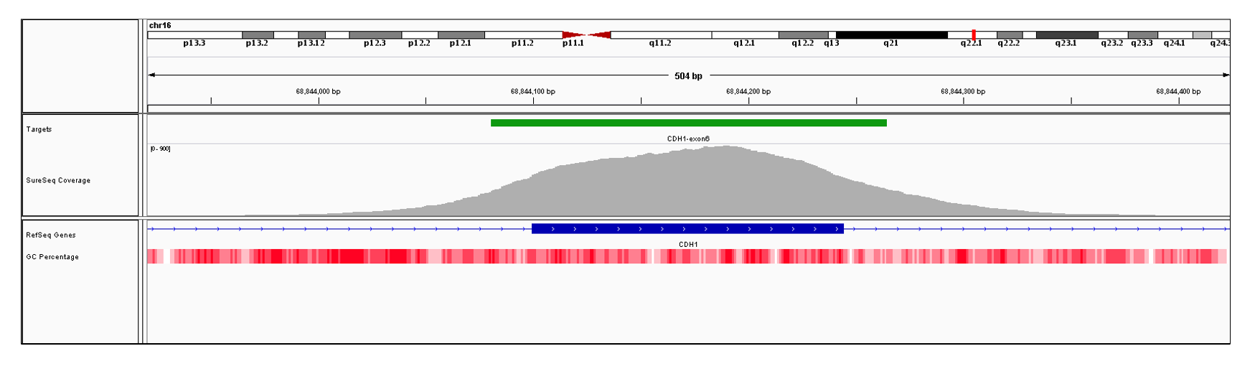Click the red position marker at q22.1

pyautogui.click(x=973, y=34)
